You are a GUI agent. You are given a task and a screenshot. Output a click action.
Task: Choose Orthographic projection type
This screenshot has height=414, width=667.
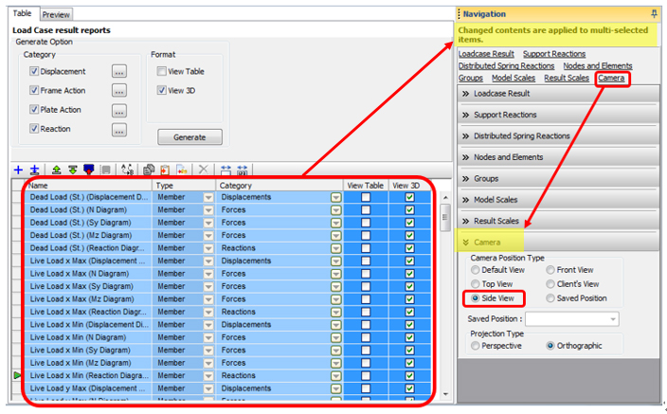click(x=550, y=346)
